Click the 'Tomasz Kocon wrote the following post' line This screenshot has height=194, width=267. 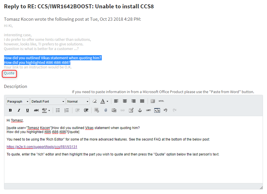(73, 19)
